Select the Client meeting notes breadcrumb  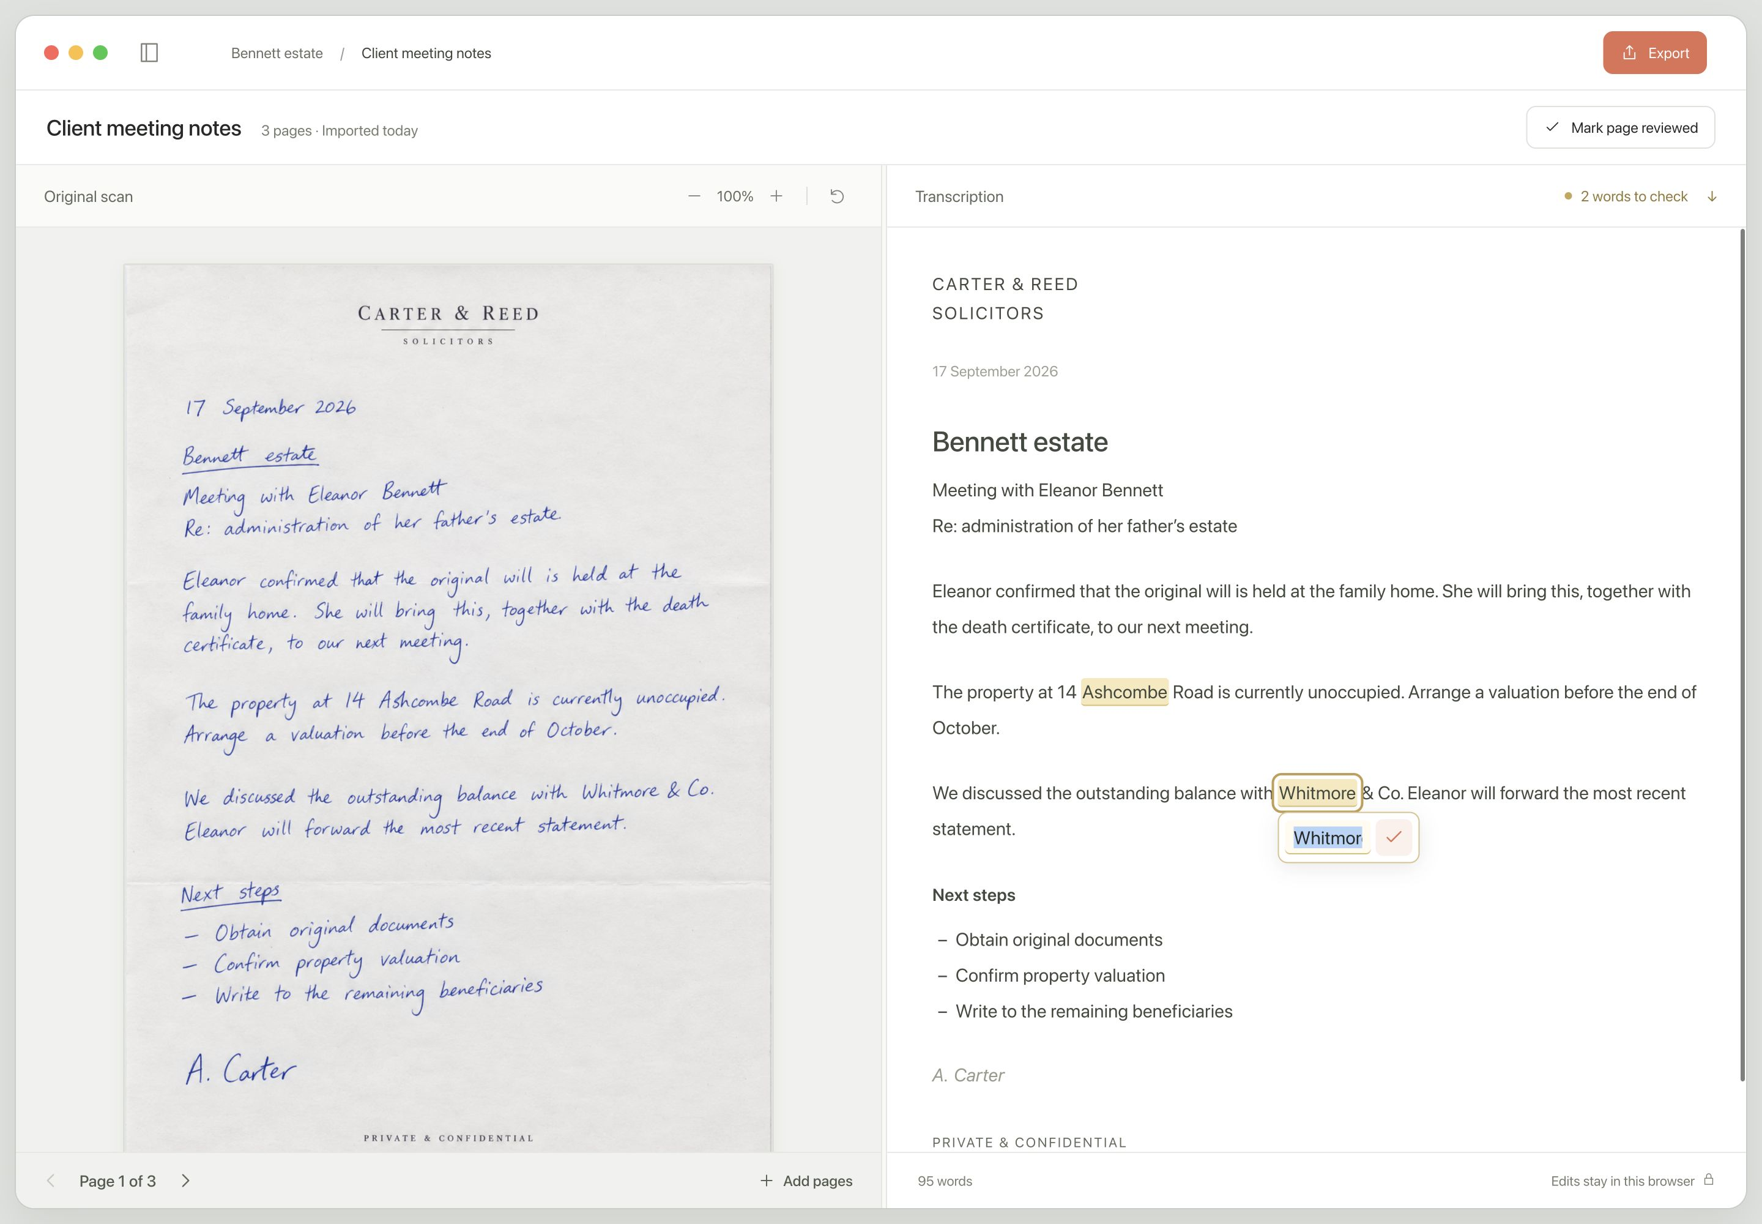[x=426, y=53]
